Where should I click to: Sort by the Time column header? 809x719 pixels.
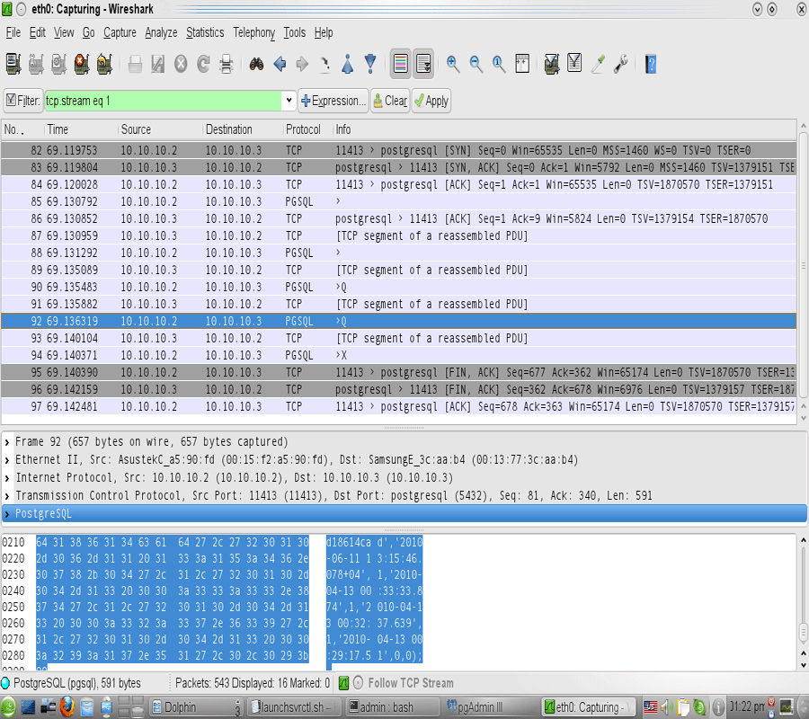(x=81, y=129)
